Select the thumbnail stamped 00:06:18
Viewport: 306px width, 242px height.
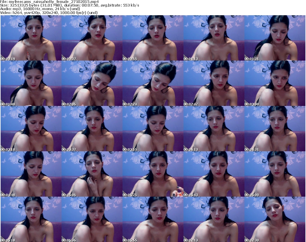(31, 219)
